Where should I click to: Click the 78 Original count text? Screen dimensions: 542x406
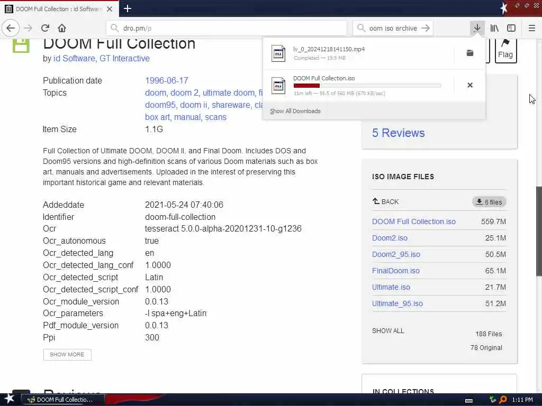486,348
